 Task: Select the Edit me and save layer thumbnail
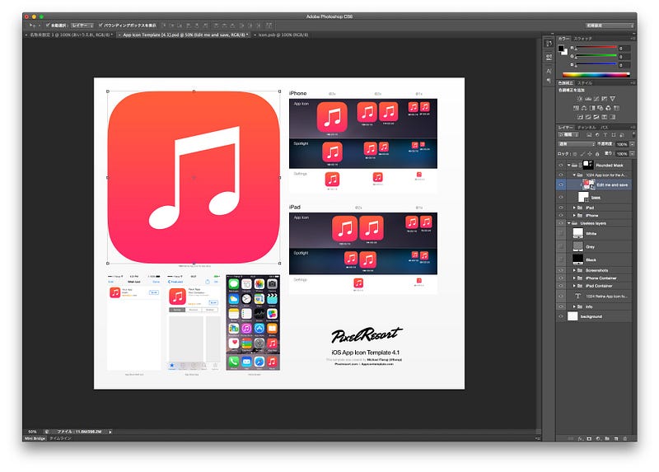[x=588, y=185]
